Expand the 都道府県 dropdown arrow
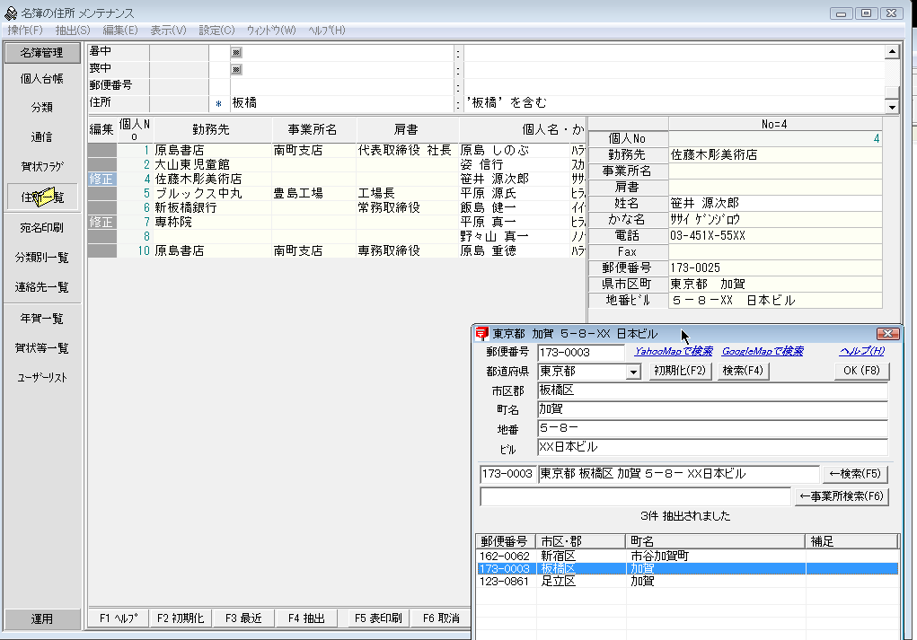 (633, 372)
